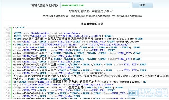Click the BODY line with 美女真人百家乐 text
Image resolution: width=169 pixels, height=100 pixels.
coord(78,39)
